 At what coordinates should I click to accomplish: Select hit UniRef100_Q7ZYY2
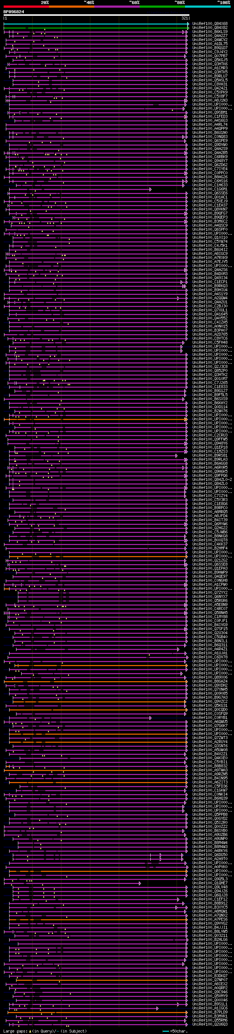pyautogui.click(x=210, y=592)
